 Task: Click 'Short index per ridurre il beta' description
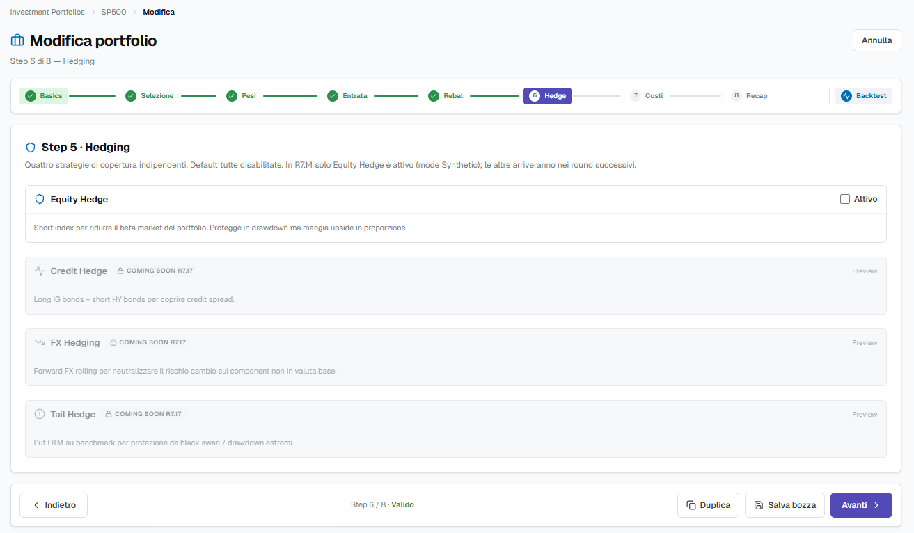click(x=221, y=228)
